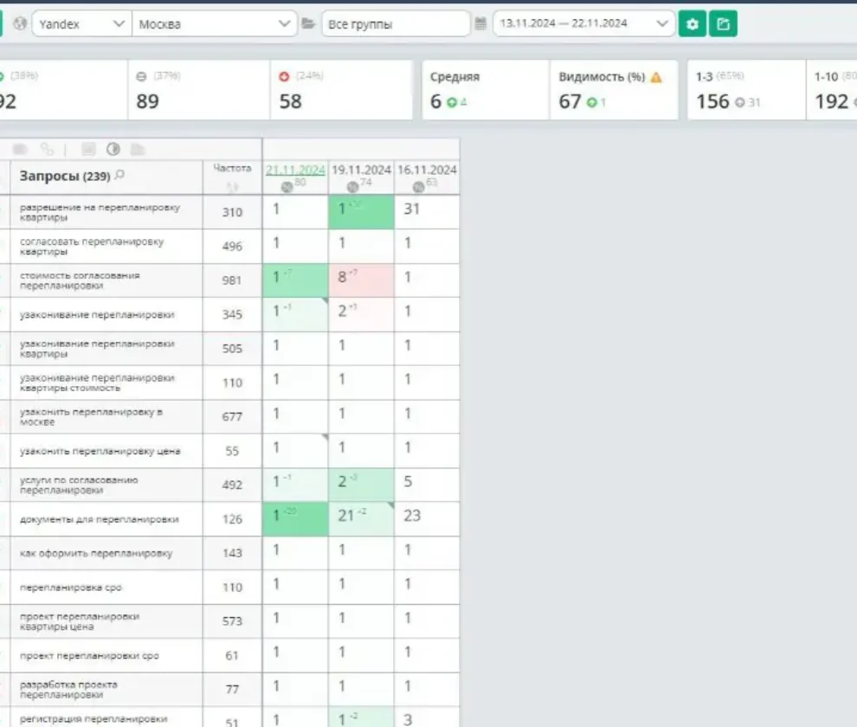This screenshot has height=727, width=857.
Task: Select the 16.11.2024 column header
Action: pyautogui.click(x=427, y=170)
